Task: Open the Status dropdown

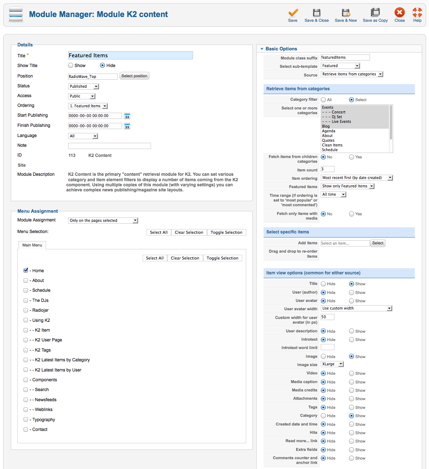Action: [x=84, y=87]
